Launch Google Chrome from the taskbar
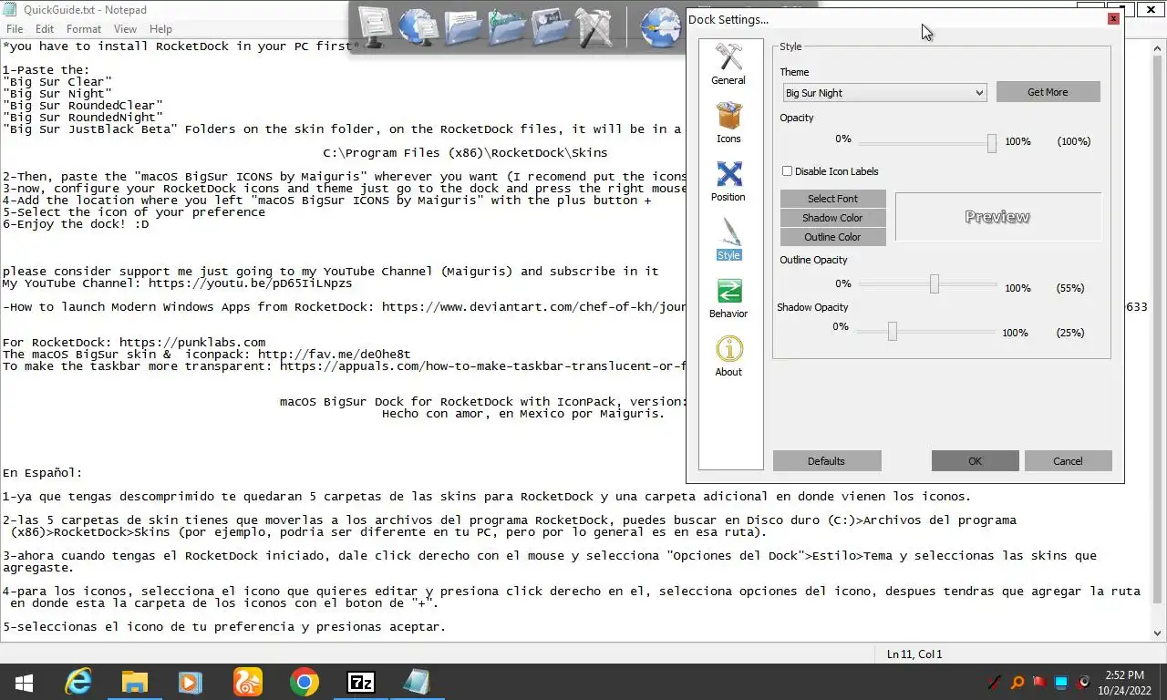The width and height of the screenshot is (1167, 700). (305, 682)
